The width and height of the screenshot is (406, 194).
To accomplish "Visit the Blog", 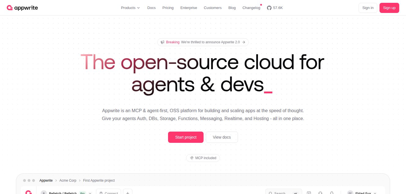I will click(x=232, y=8).
